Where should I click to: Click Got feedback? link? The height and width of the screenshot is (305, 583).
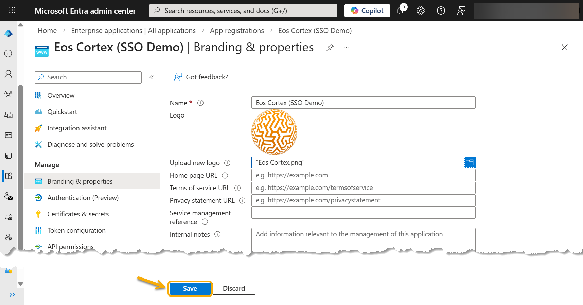pos(201,77)
